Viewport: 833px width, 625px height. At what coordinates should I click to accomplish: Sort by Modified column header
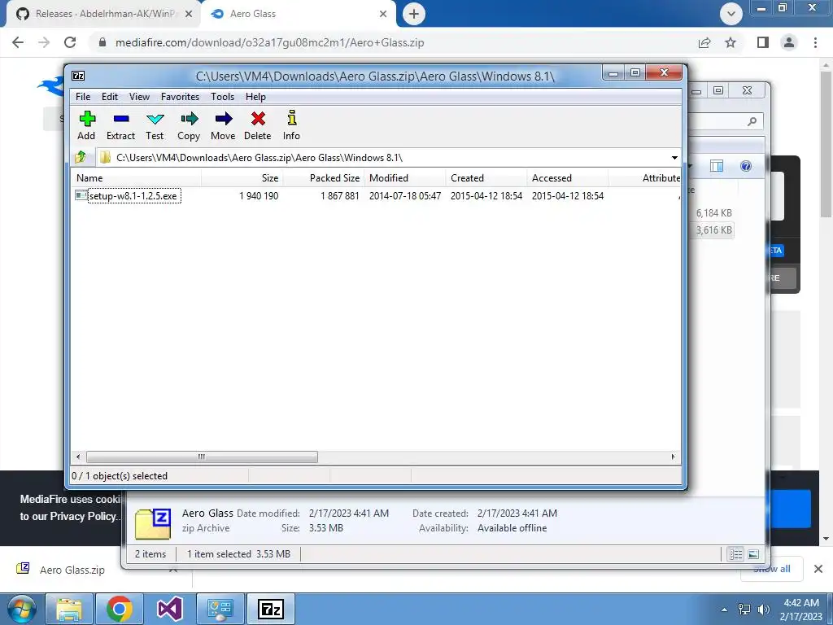(x=405, y=178)
